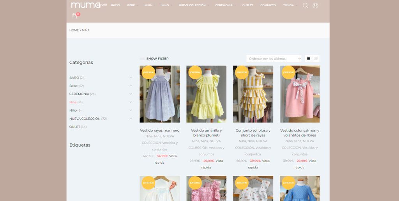
Task: Click the Oferta badge on yellow plumeti dress
Action: (x=195, y=72)
